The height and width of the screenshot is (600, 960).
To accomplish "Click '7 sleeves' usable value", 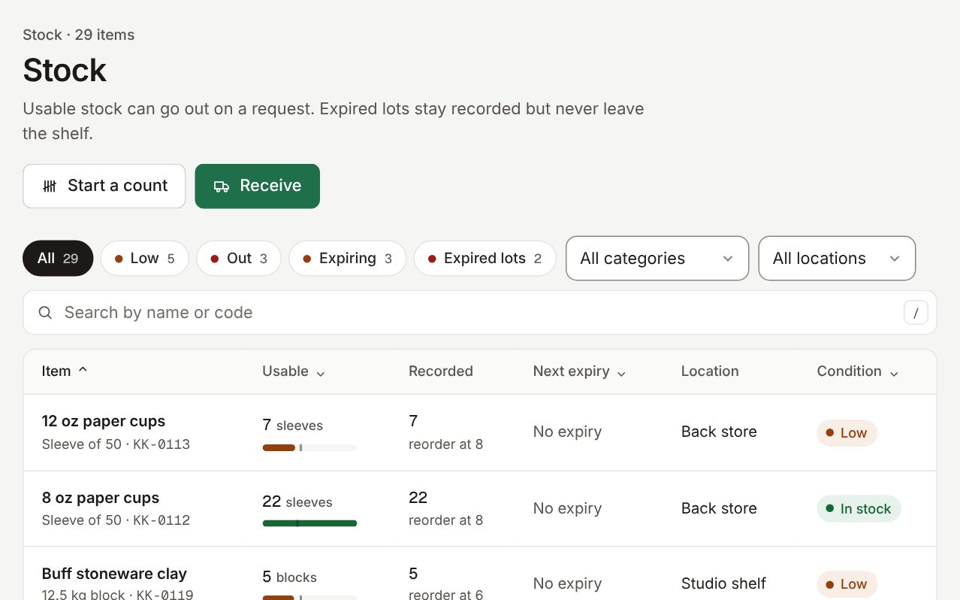I will coord(292,425).
